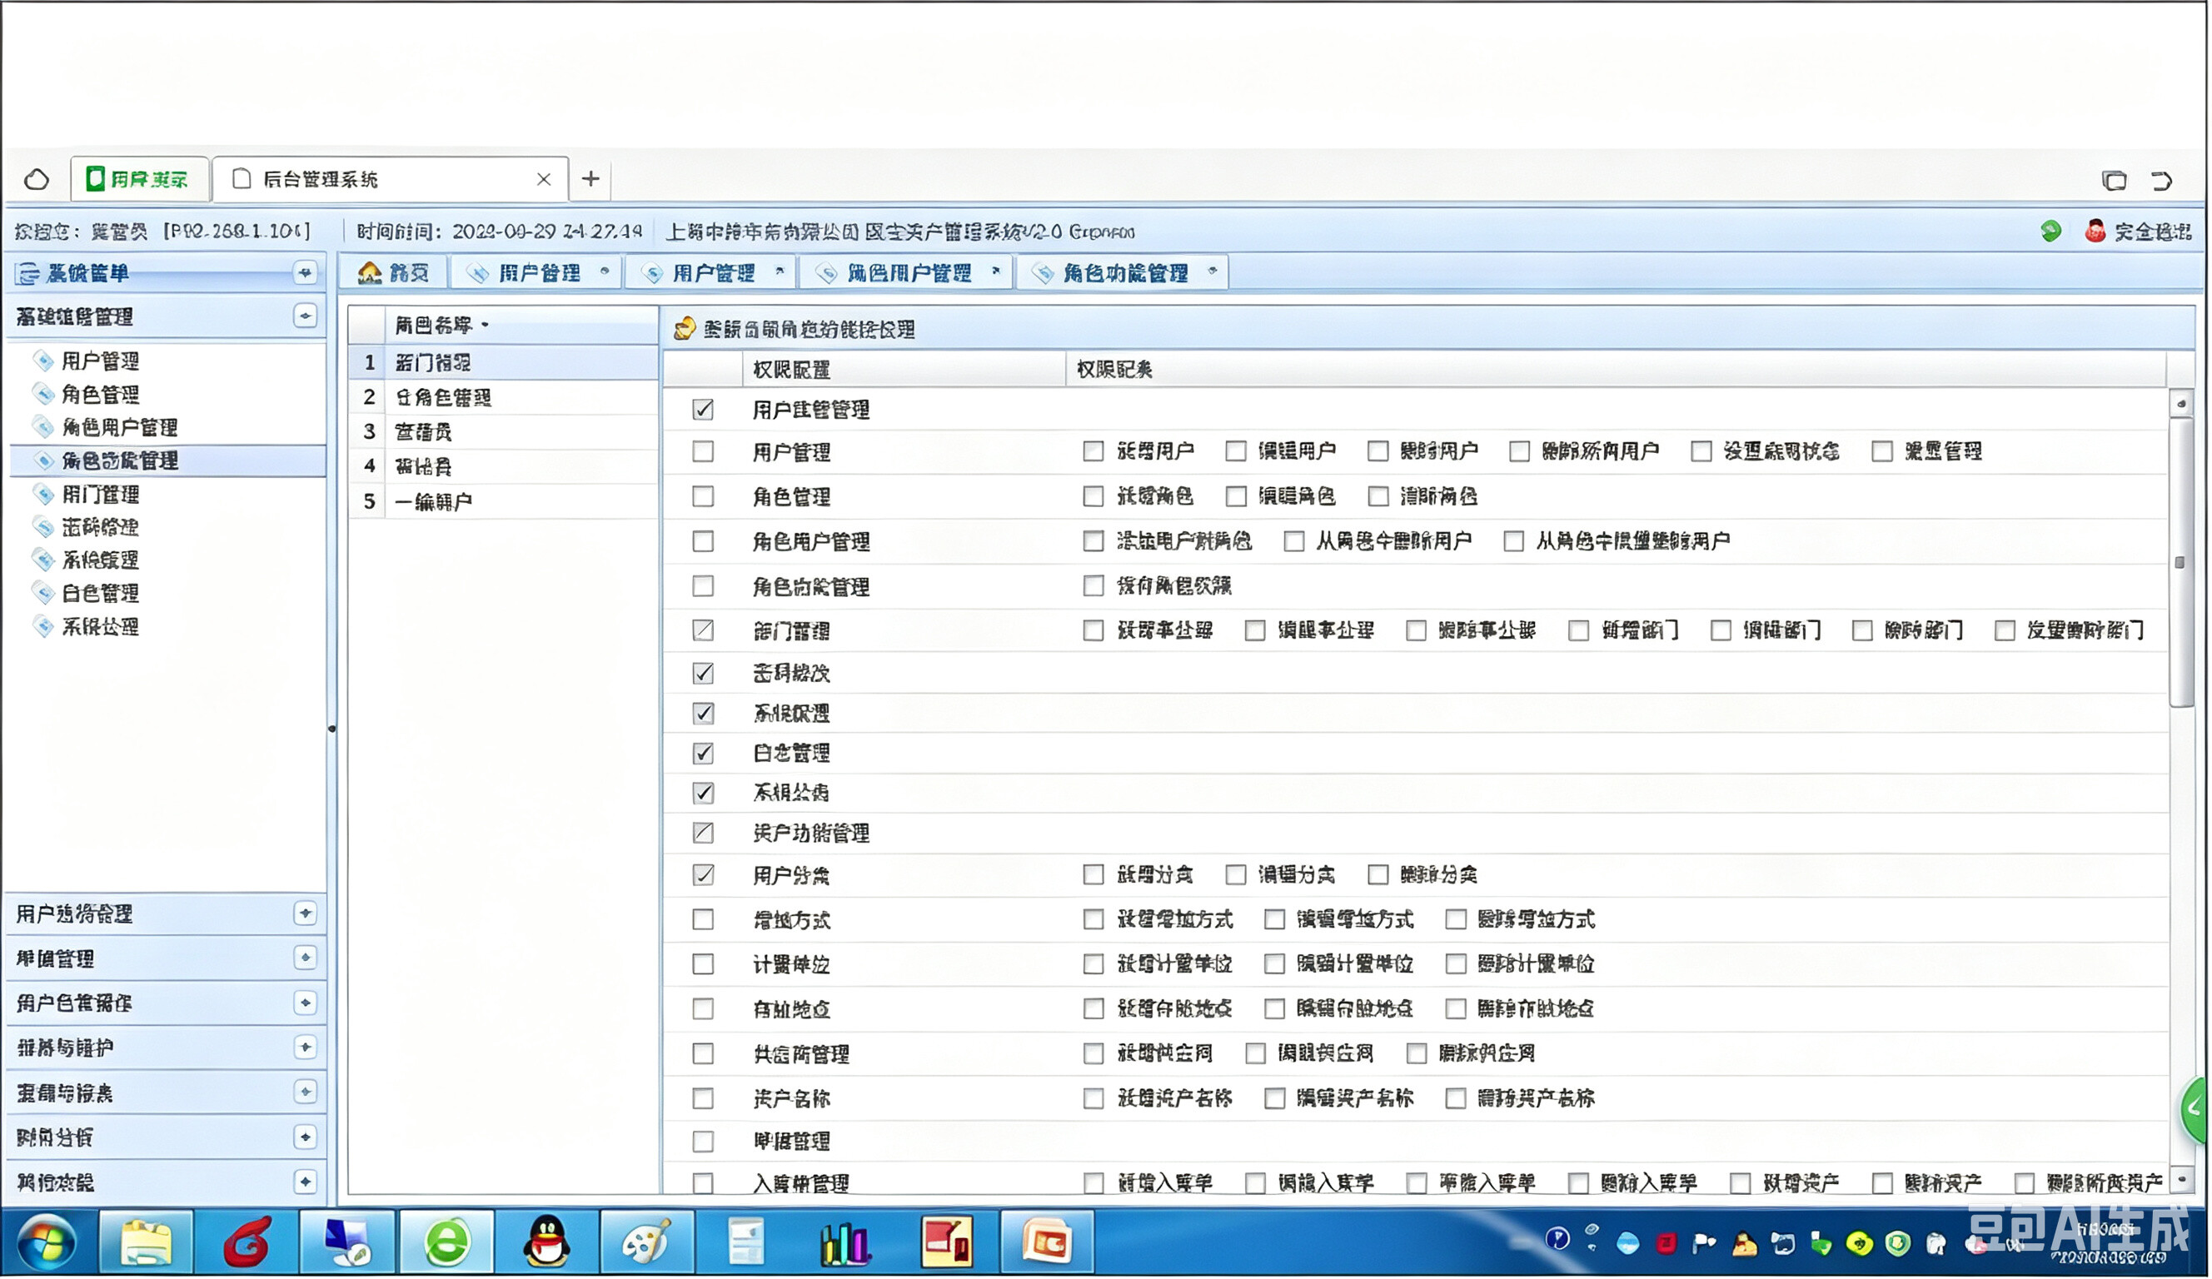Open 角色用户管理 in the sidebar tree

(x=119, y=427)
